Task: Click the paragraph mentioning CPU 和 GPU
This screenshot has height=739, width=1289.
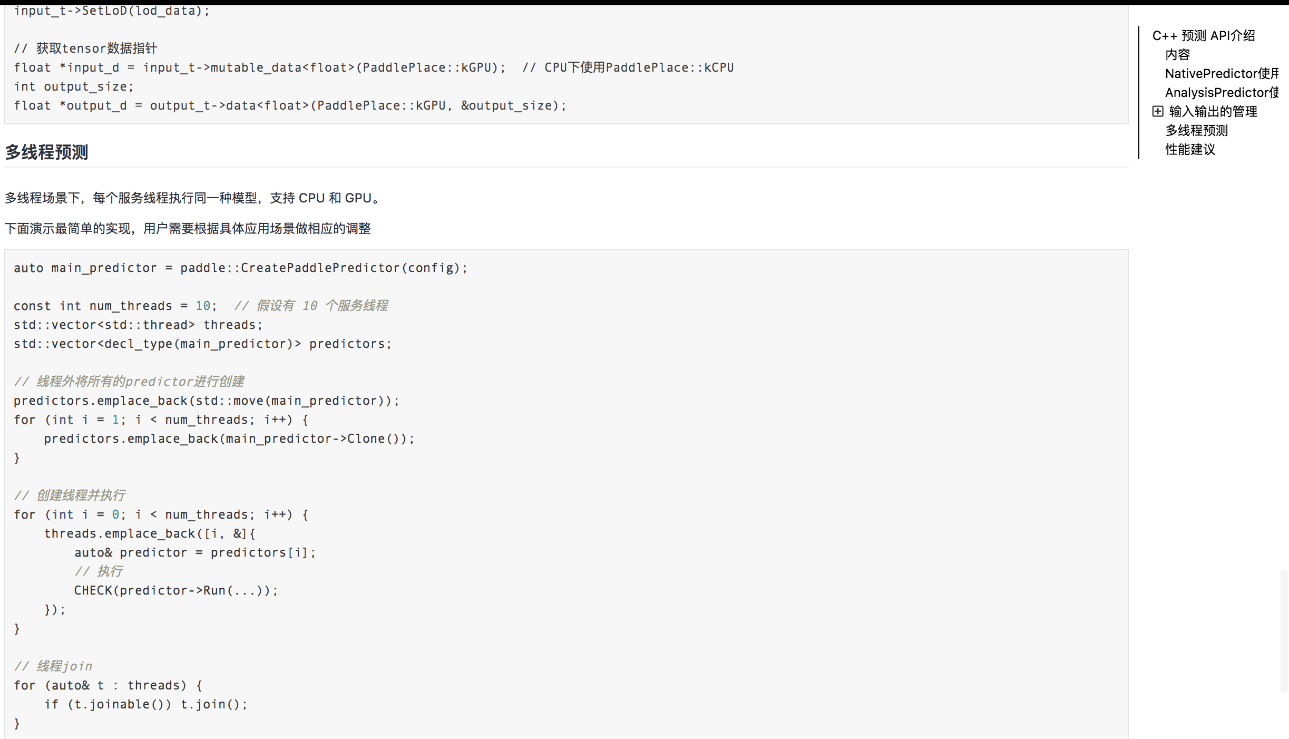Action: point(192,198)
